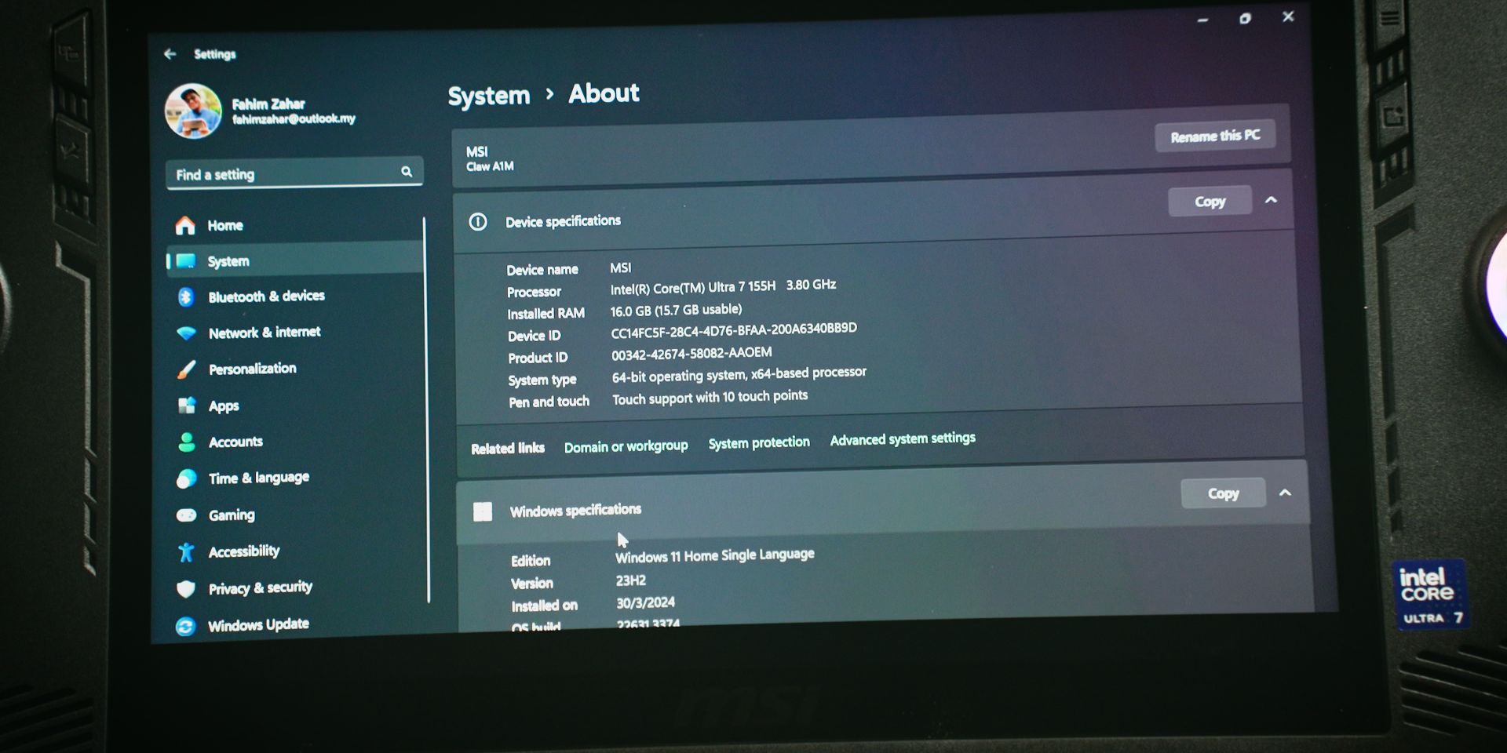Select the installed date 30/3/2024
The image size is (1507, 753).
(x=645, y=602)
